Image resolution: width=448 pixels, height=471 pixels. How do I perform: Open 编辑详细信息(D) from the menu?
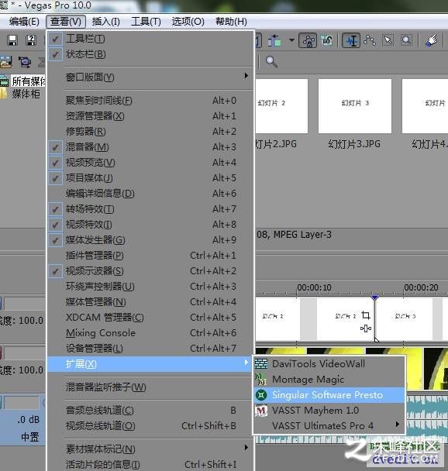pos(150,194)
